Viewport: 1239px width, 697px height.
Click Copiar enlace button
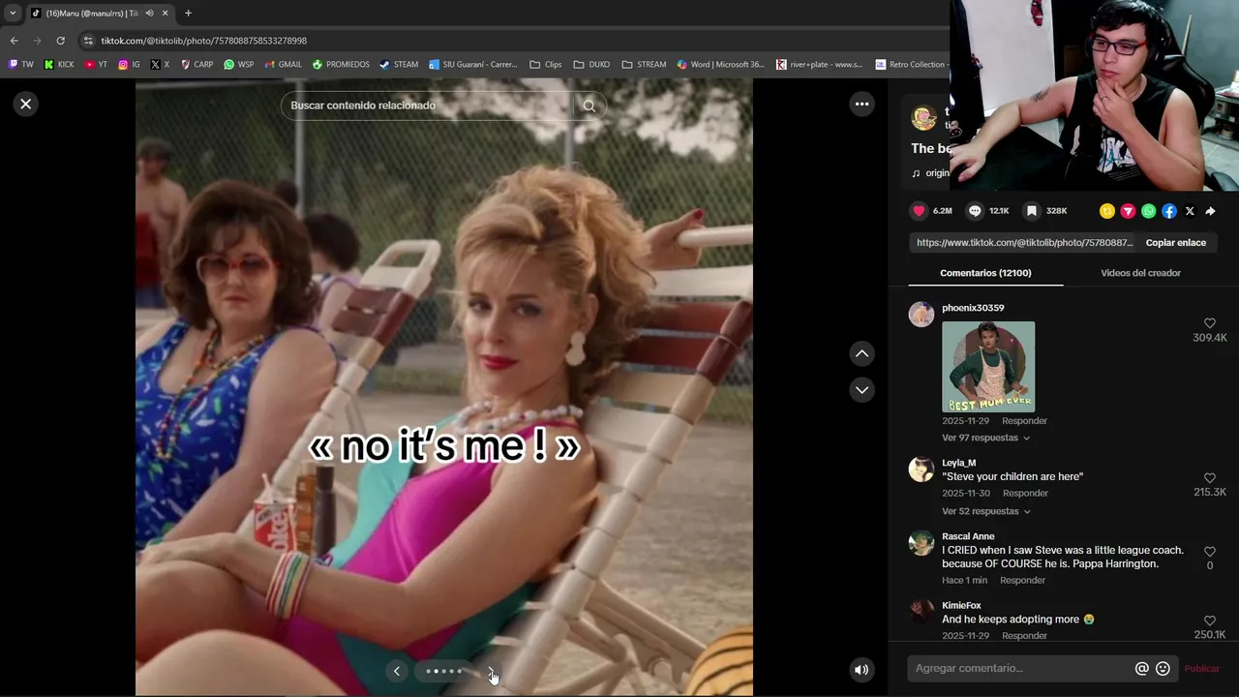[x=1176, y=243]
